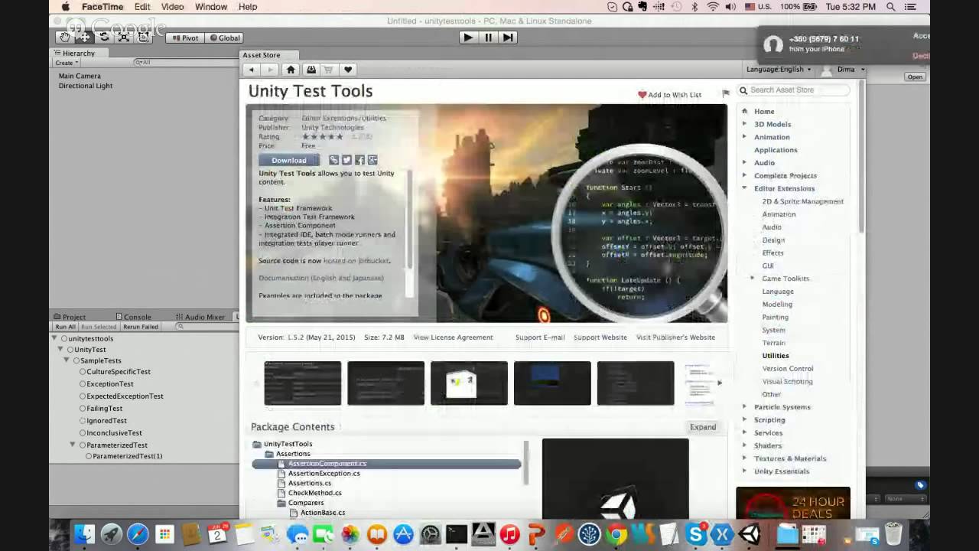Screen dimensions: 979x551
Task: Go forward in the Asset Store
Action: tap(269, 70)
